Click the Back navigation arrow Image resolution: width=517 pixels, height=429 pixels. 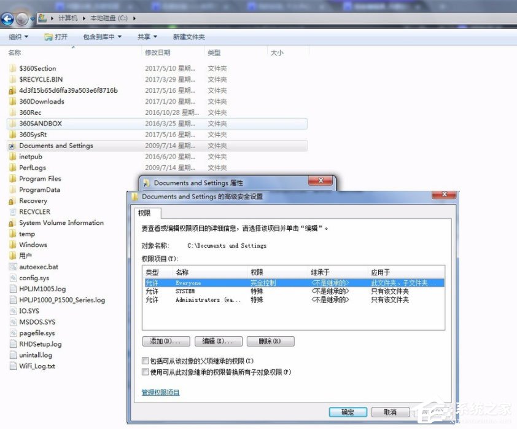click(x=7, y=18)
